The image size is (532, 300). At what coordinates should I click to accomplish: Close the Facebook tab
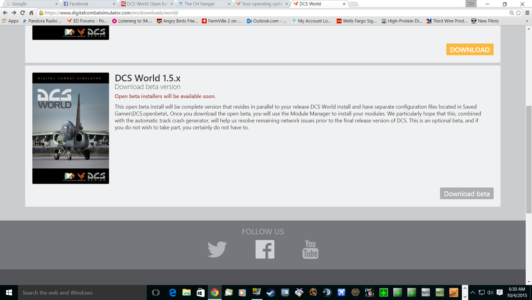[x=114, y=4]
